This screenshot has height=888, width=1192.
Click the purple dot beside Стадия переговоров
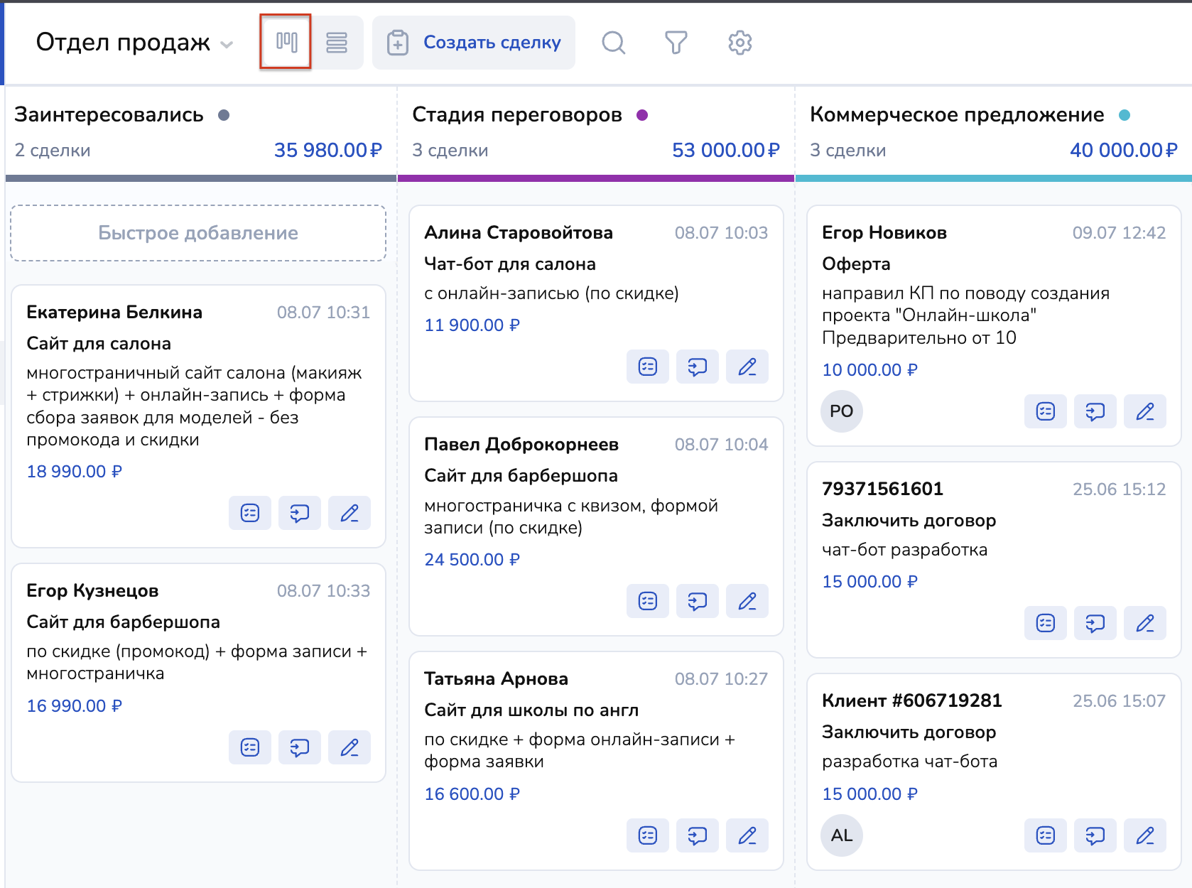point(642,115)
